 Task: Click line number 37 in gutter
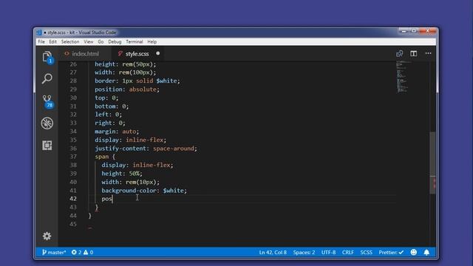point(73,157)
